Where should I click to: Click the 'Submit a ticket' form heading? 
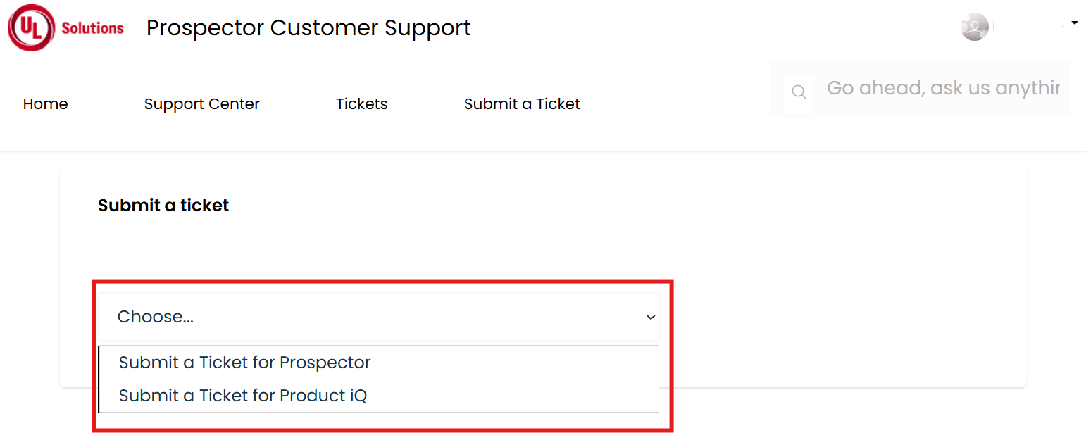point(163,206)
